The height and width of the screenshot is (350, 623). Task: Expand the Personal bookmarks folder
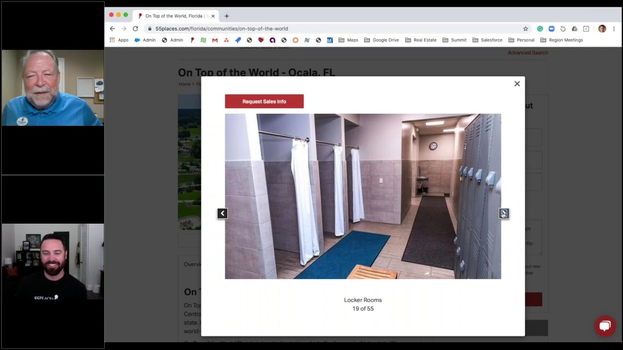point(521,40)
